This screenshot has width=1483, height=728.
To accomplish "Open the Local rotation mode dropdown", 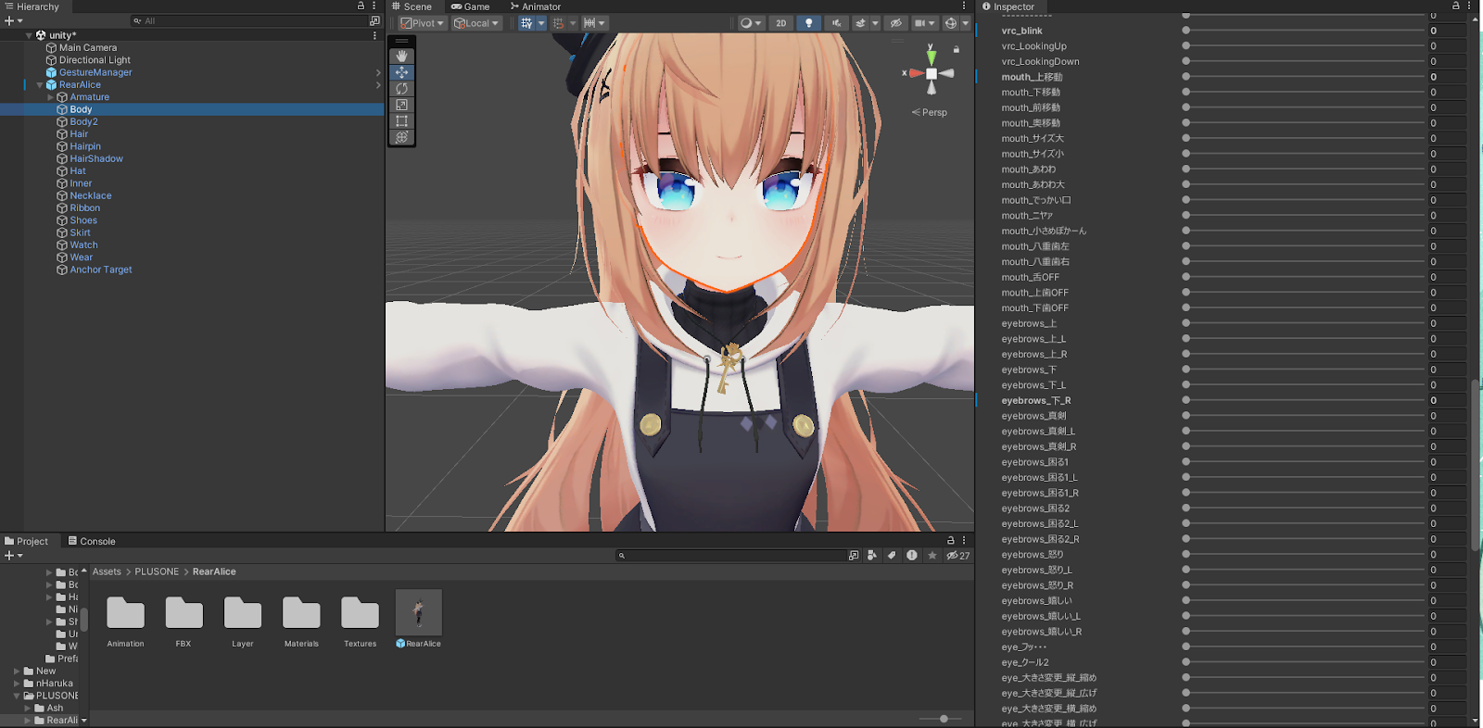I will point(476,23).
